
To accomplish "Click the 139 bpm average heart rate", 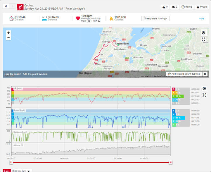I will coord(87,16).
